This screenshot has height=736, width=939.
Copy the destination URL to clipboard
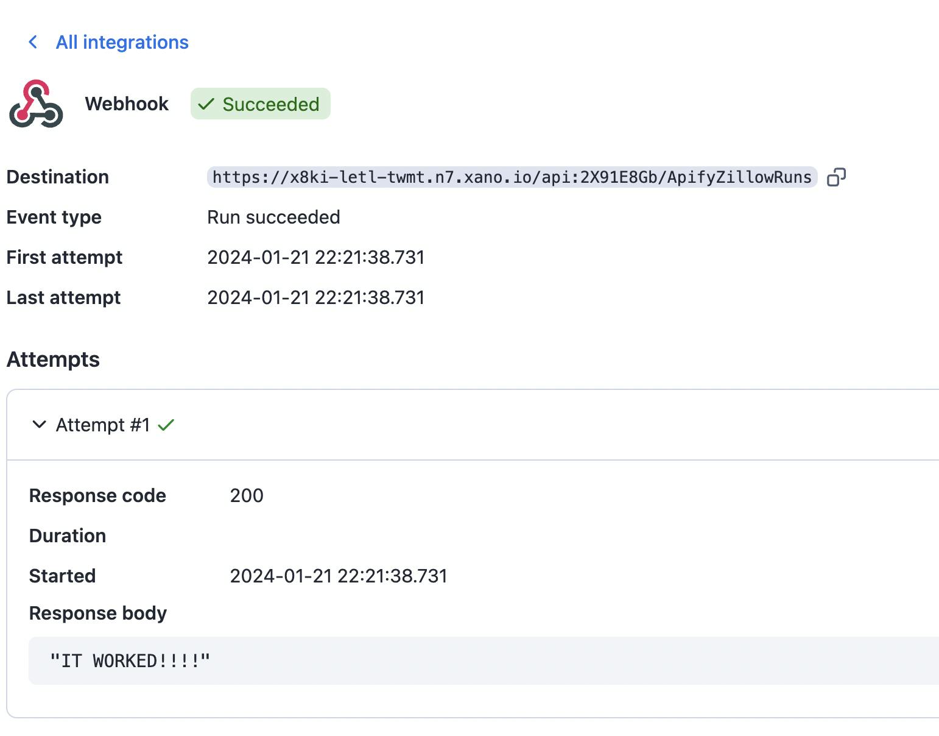point(836,177)
